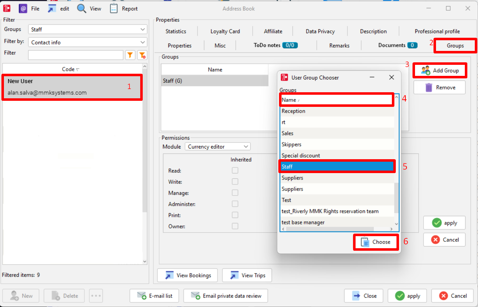
Task: Open the Data Privacy tab
Action: click(320, 31)
